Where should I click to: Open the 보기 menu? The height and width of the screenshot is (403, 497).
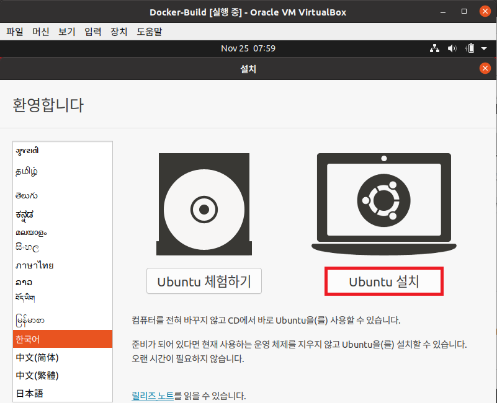(66, 32)
